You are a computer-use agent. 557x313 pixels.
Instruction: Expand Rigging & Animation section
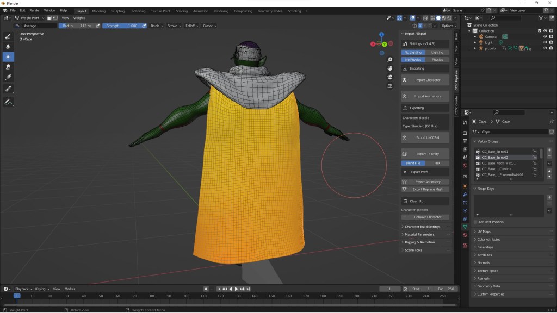[419, 242]
